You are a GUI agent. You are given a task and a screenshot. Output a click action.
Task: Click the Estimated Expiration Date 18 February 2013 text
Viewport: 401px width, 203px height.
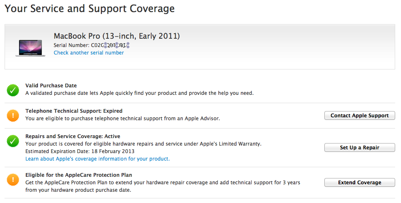tap(80, 151)
